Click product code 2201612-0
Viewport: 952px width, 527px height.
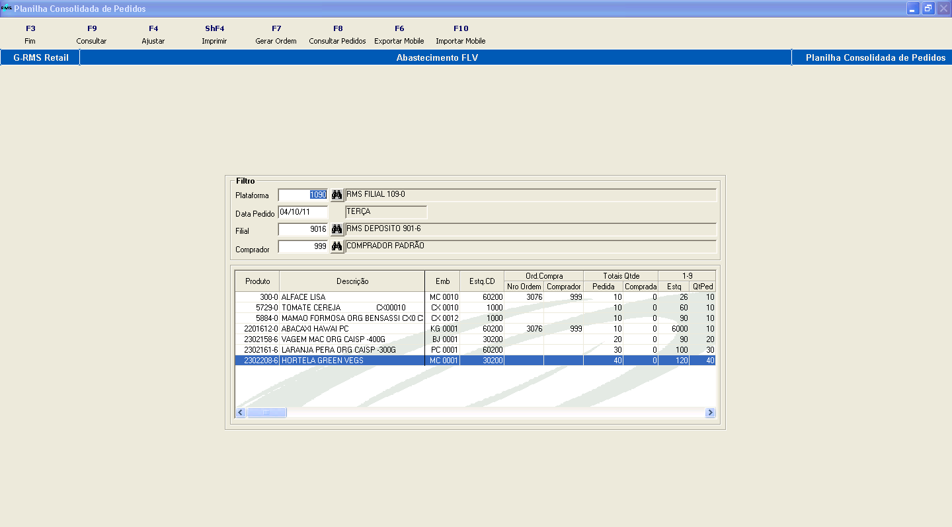point(260,329)
